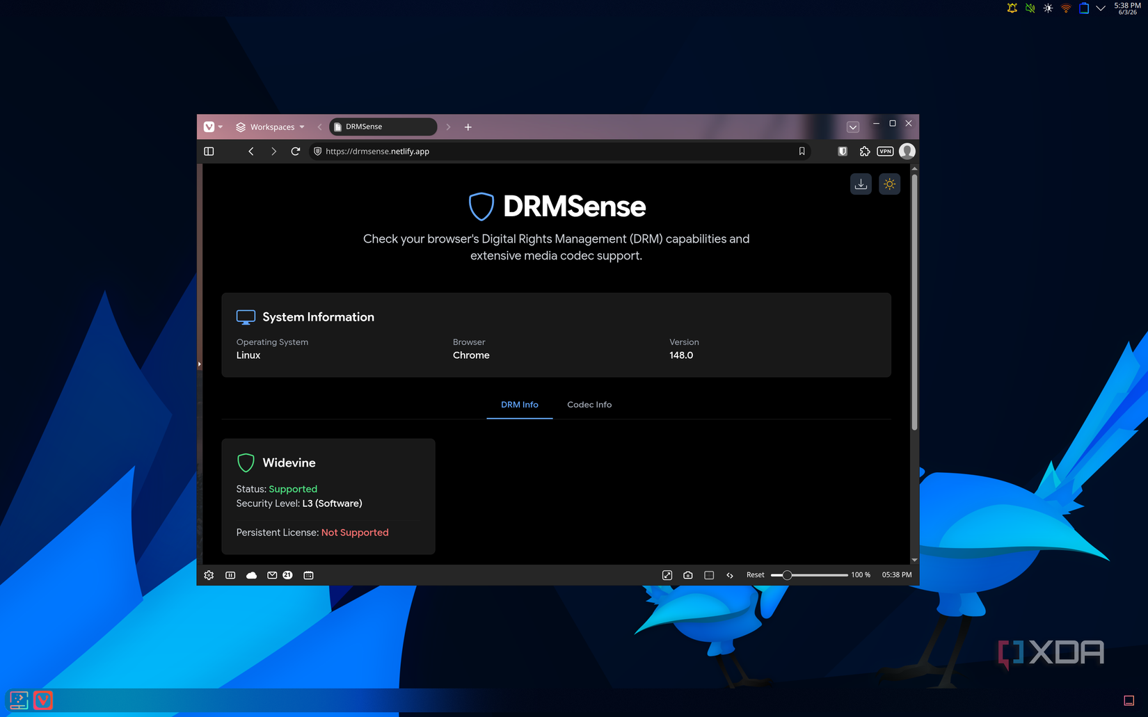The width and height of the screenshot is (1148, 717).
Task: Click the Vivaldi taskbar icon
Action: (x=43, y=700)
